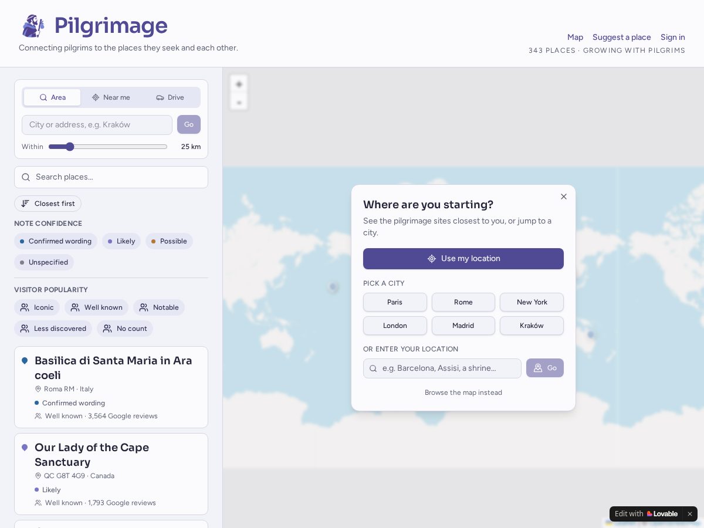
Task: Click the Pilgrimage pilgrim logo icon
Action: pos(33,26)
